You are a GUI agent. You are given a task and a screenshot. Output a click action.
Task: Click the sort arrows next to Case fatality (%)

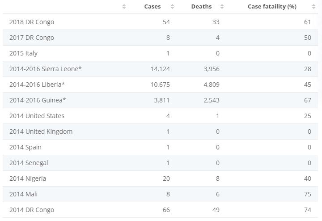coord(314,7)
